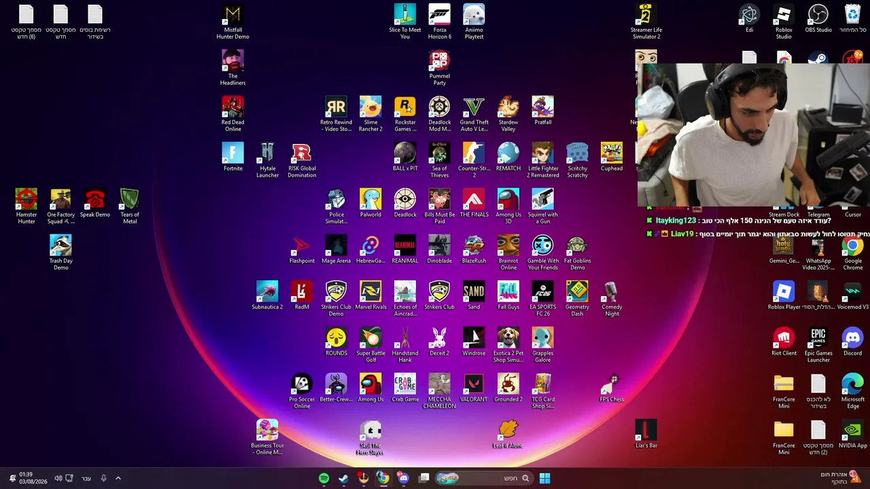This screenshot has height=489, width=870.
Task: Launch Geometry Dash
Action: [577, 299]
